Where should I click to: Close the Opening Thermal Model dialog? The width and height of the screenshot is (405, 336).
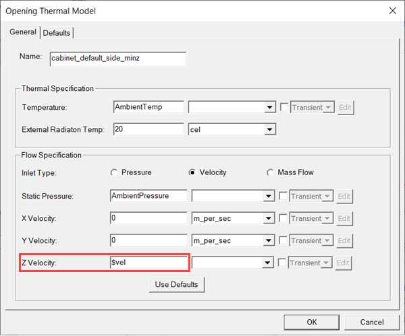click(392, 11)
